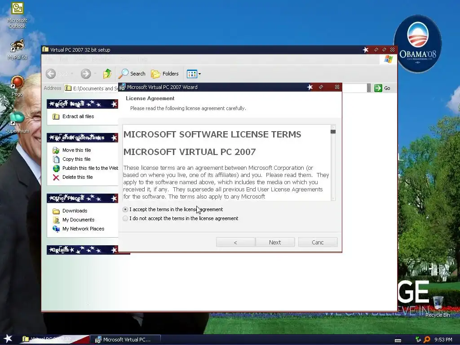Launch the MyPal 68 desktop icon
Image resolution: width=460 pixels, height=345 pixels.
tap(17, 49)
